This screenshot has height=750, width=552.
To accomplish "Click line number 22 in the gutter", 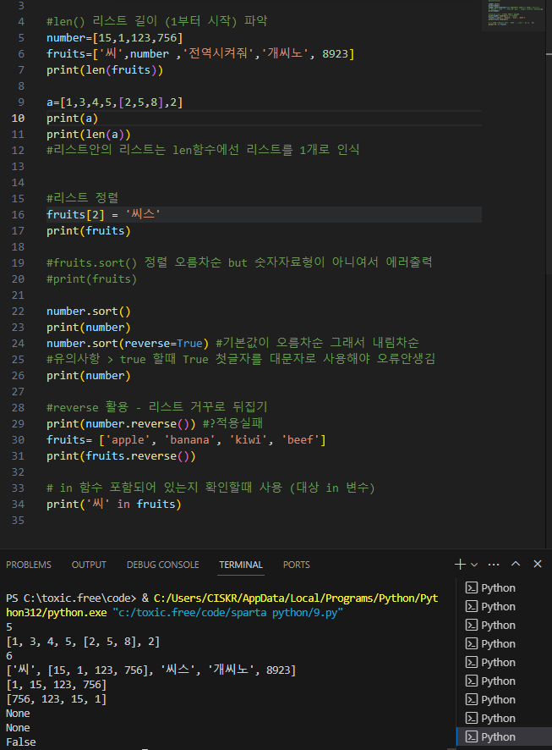I will [18, 312].
